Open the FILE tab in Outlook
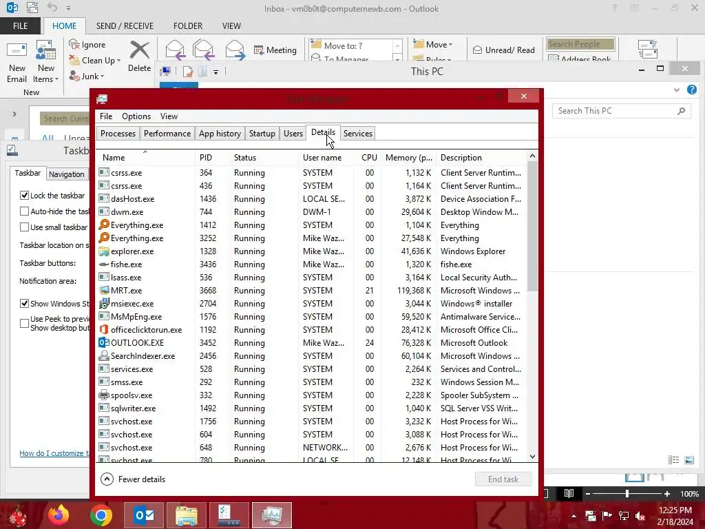The width and height of the screenshot is (705, 529). tap(20, 25)
